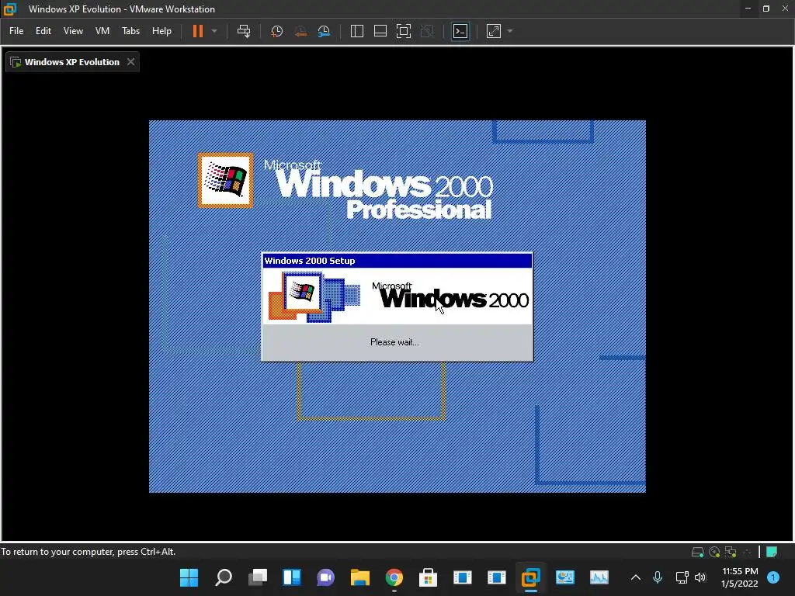
Task: Open the performance monitor graph taskbar icon
Action: click(599, 577)
